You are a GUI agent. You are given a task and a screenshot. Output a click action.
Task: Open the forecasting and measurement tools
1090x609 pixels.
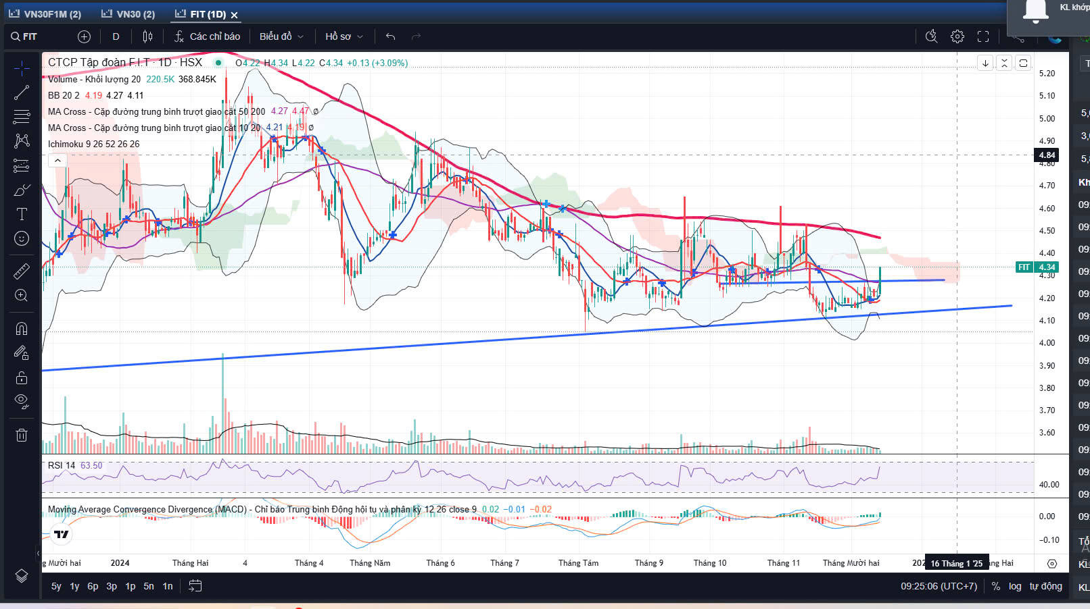pos(22,165)
